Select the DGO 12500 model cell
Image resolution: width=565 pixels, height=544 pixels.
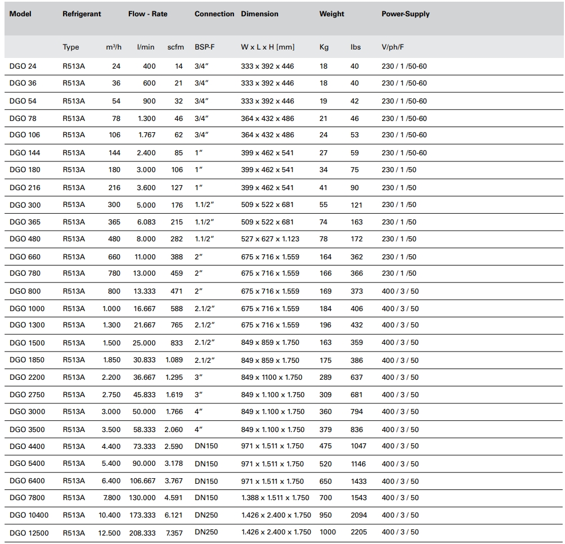29,532
